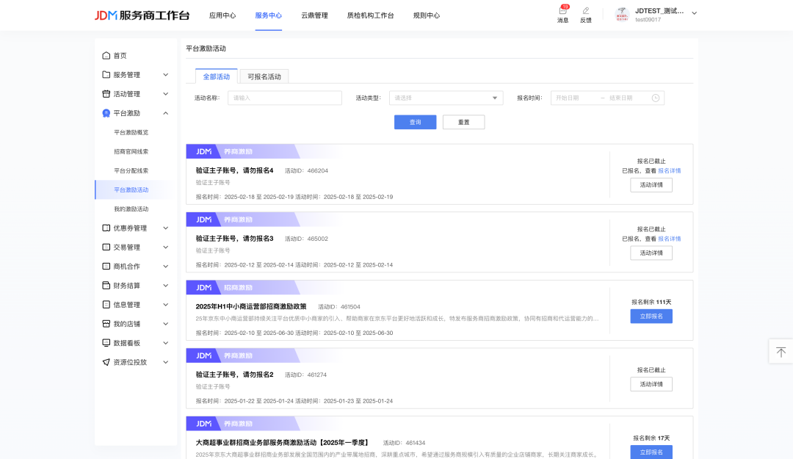Click the 重置 reset button
Viewport: 793px width, 459px height.
(x=463, y=122)
